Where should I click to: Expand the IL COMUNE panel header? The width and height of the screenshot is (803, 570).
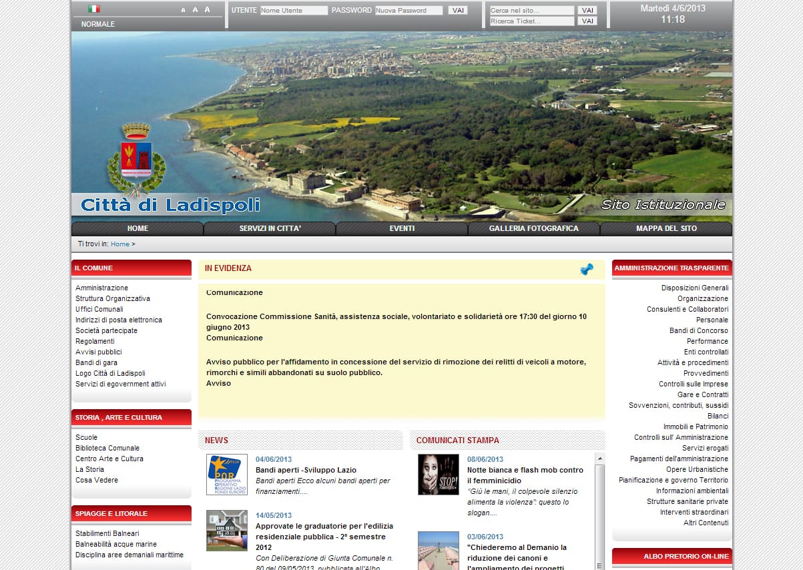click(x=131, y=268)
